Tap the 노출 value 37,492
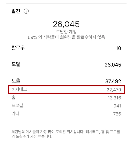The width and height of the screenshot is (134, 145). (x=113, y=81)
